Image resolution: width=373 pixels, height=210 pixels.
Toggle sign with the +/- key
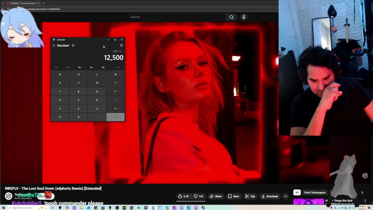(x=60, y=117)
